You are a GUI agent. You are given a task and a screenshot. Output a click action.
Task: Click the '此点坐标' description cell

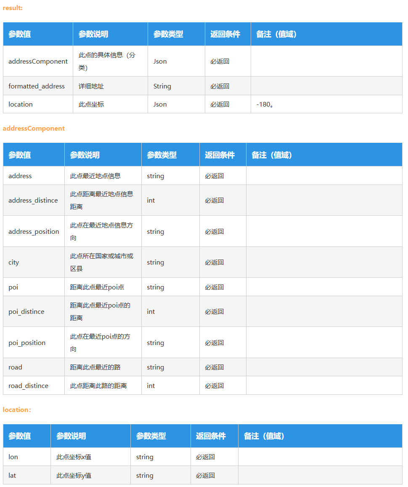[x=110, y=104]
